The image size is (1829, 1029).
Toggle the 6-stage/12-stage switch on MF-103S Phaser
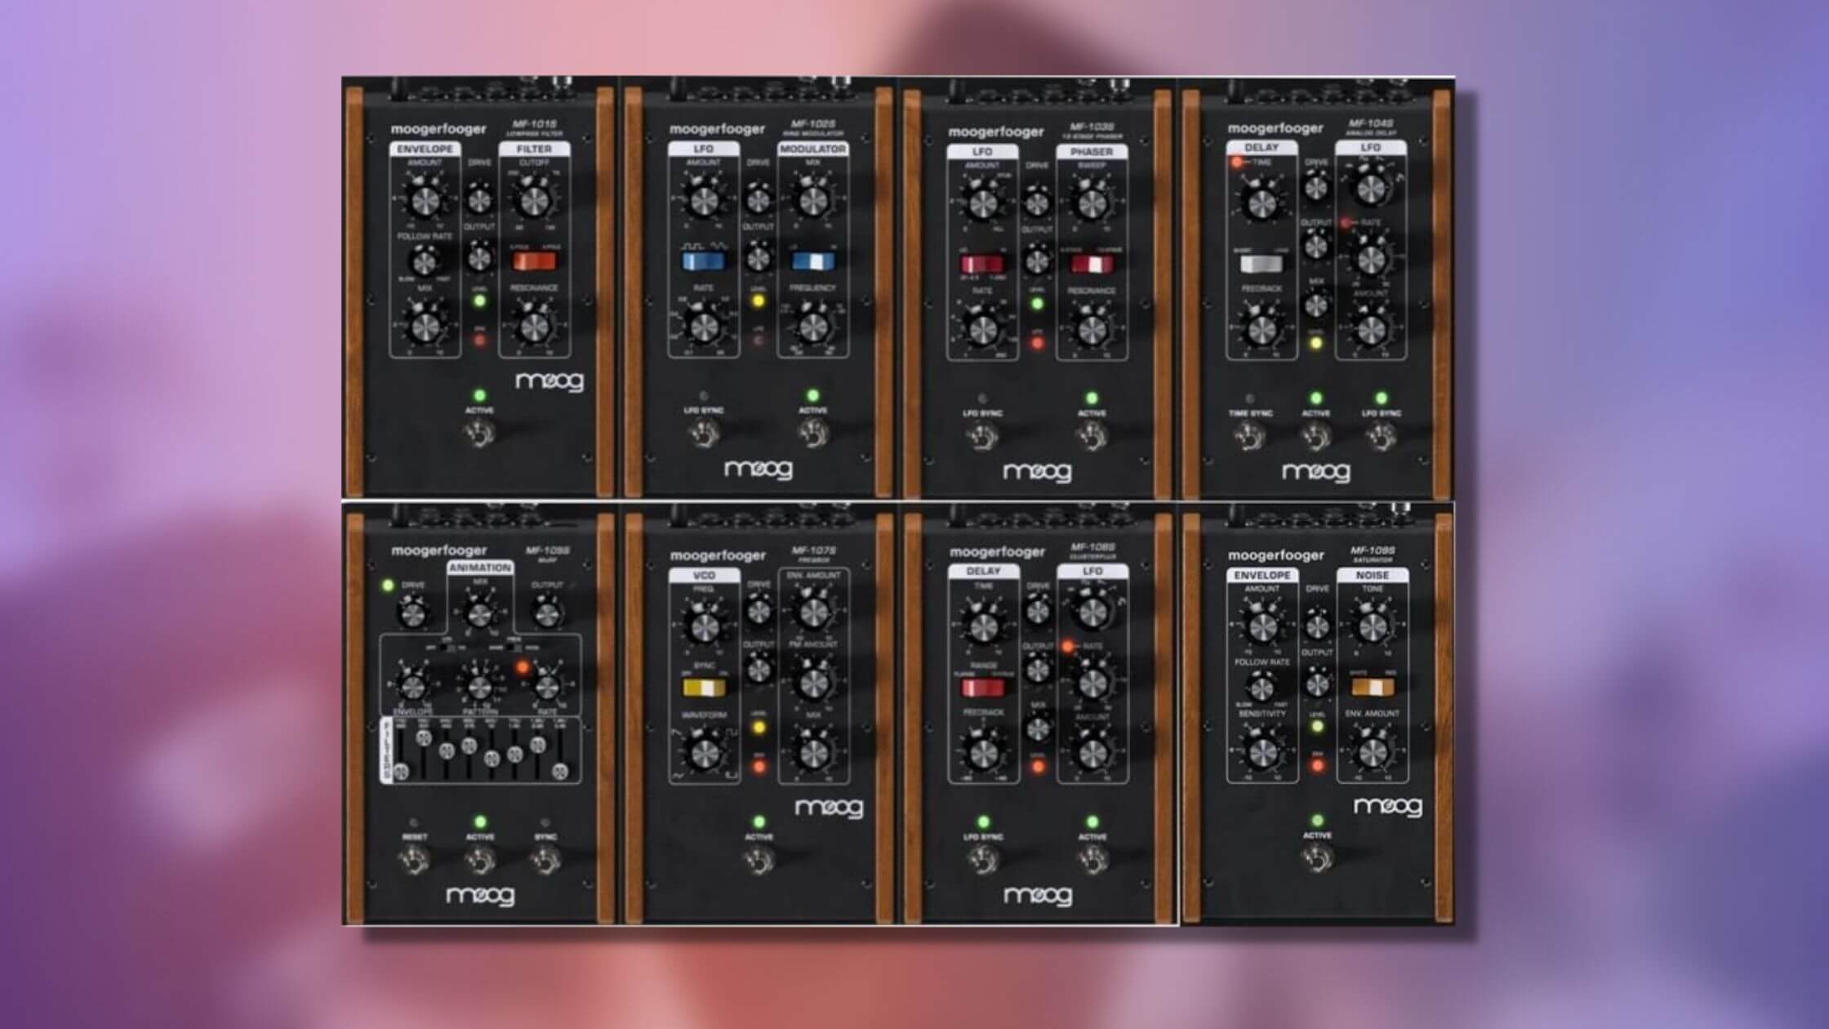click(x=1092, y=265)
